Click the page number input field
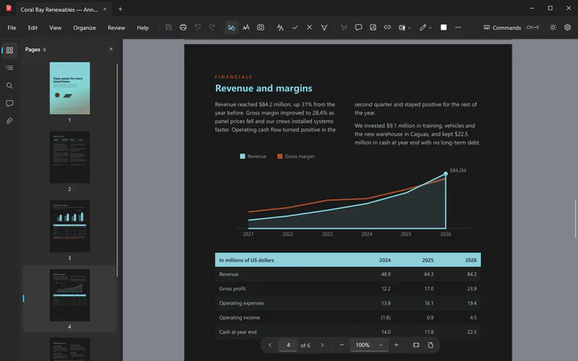This screenshot has height=361, width=578. (288, 345)
